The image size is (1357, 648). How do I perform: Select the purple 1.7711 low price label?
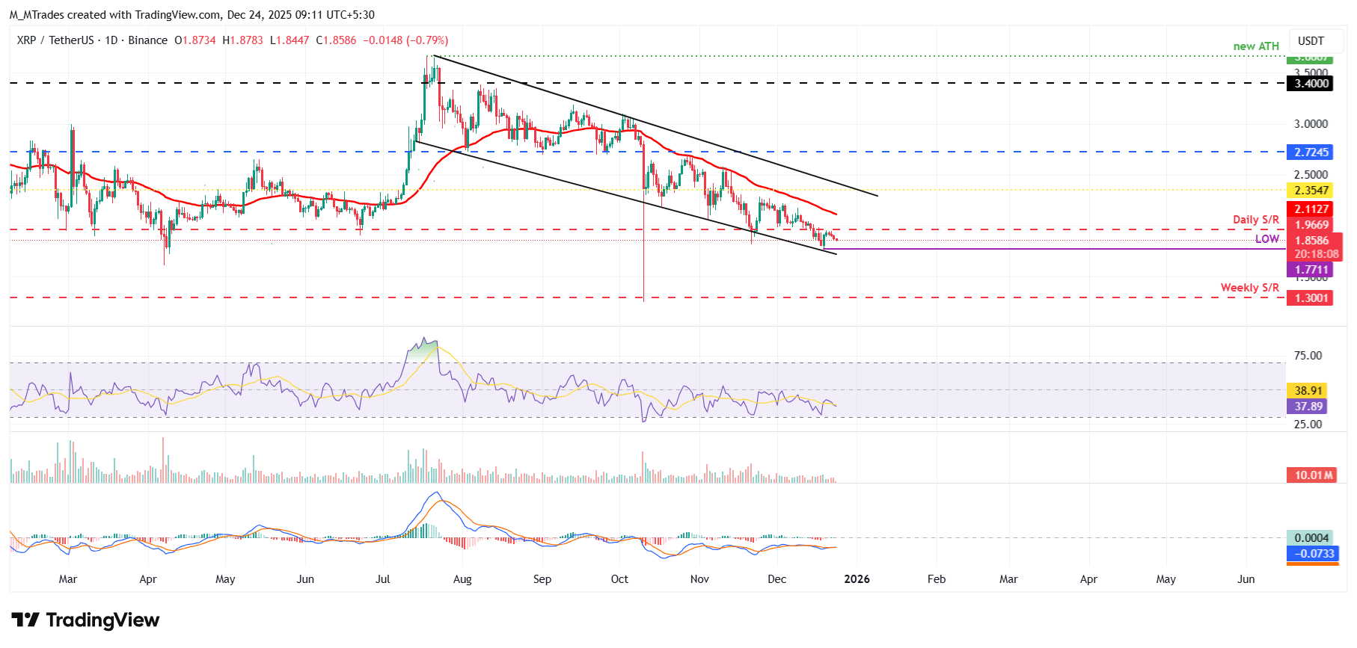click(1312, 270)
